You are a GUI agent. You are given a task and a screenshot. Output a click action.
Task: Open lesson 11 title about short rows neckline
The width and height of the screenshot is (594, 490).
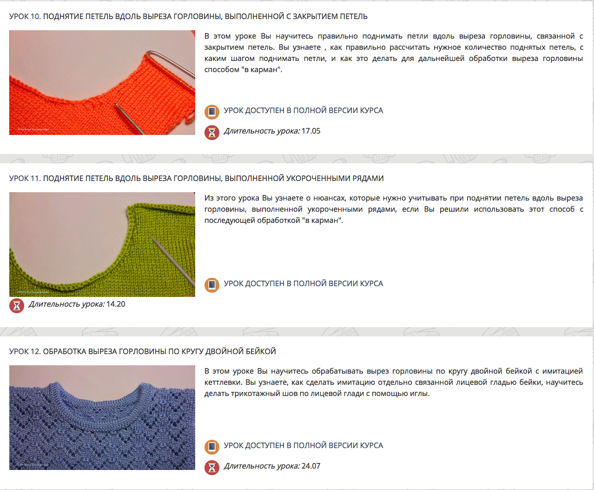tap(197, 178)
